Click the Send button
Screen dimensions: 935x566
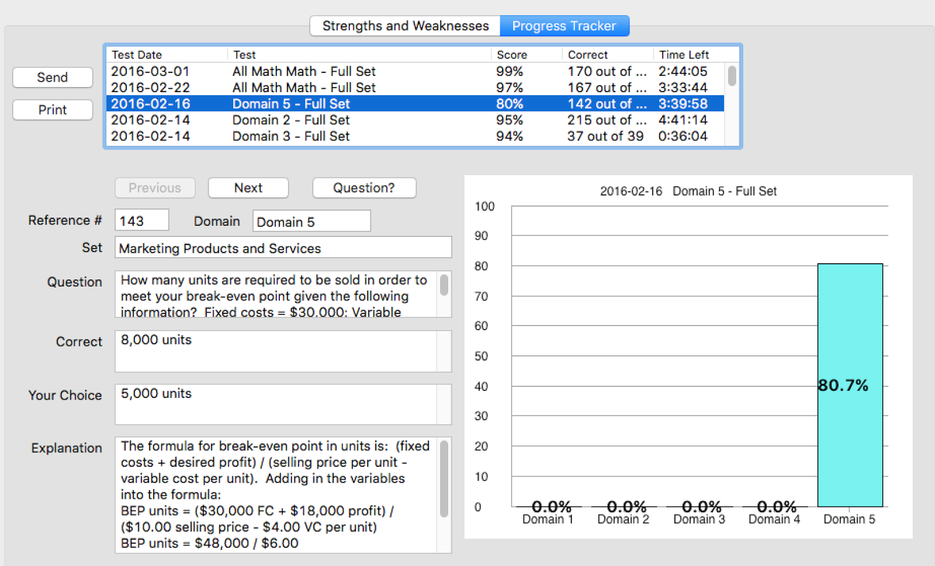(x=52, y=77)
